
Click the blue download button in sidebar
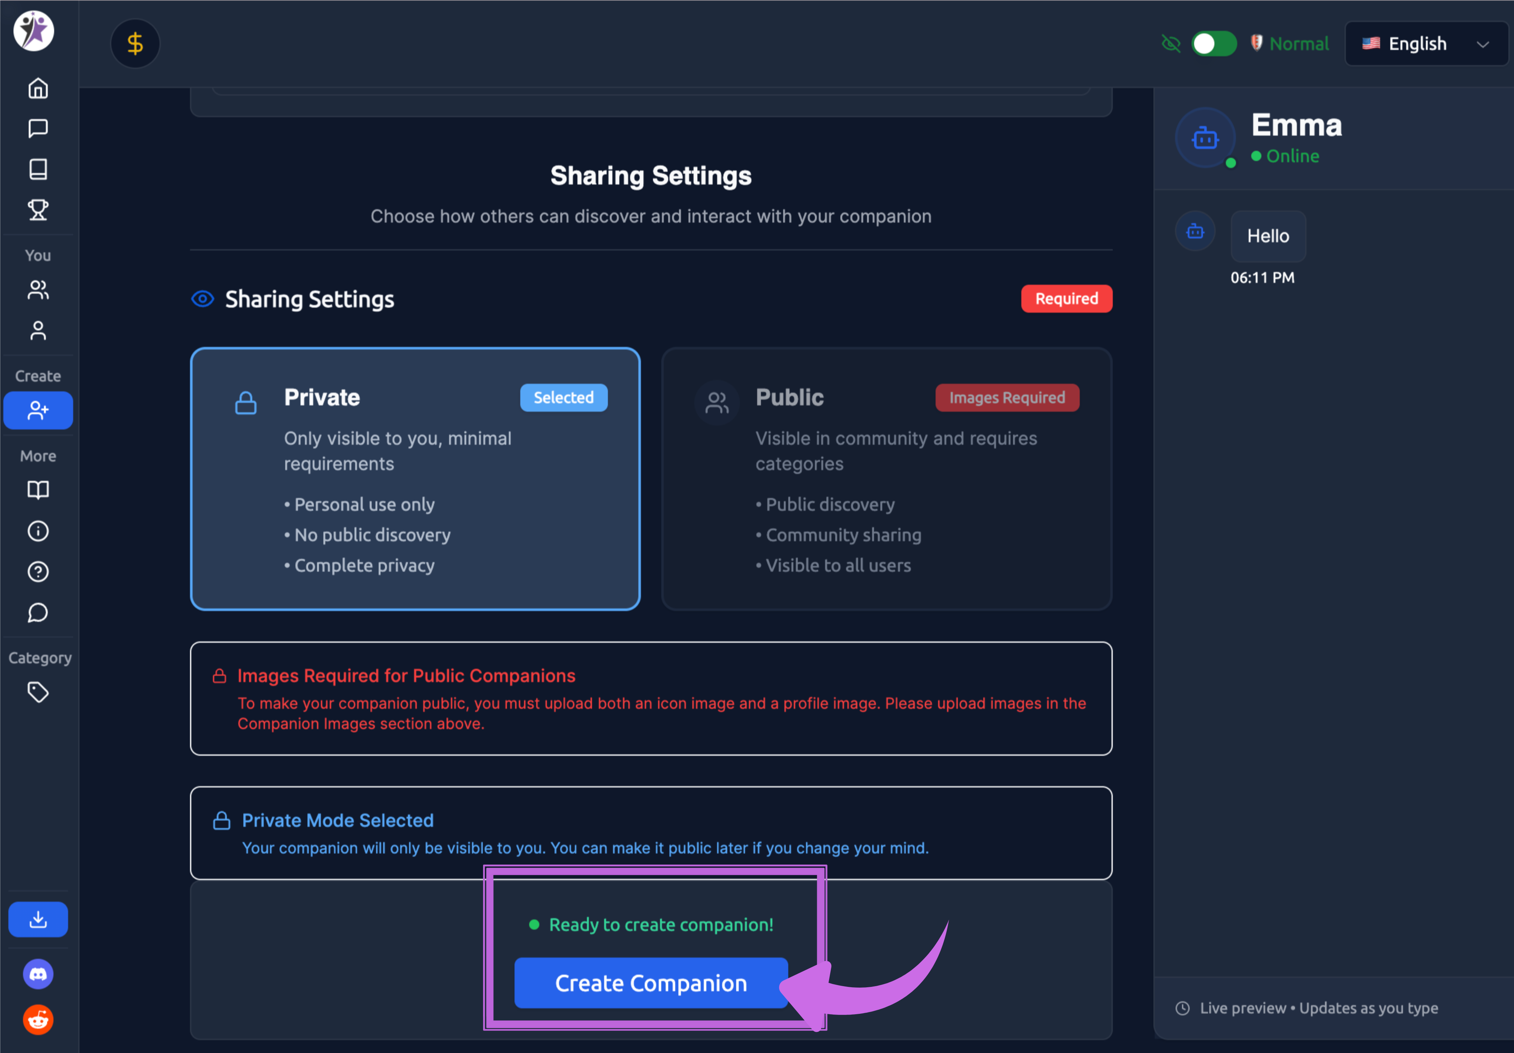point(38,919)
